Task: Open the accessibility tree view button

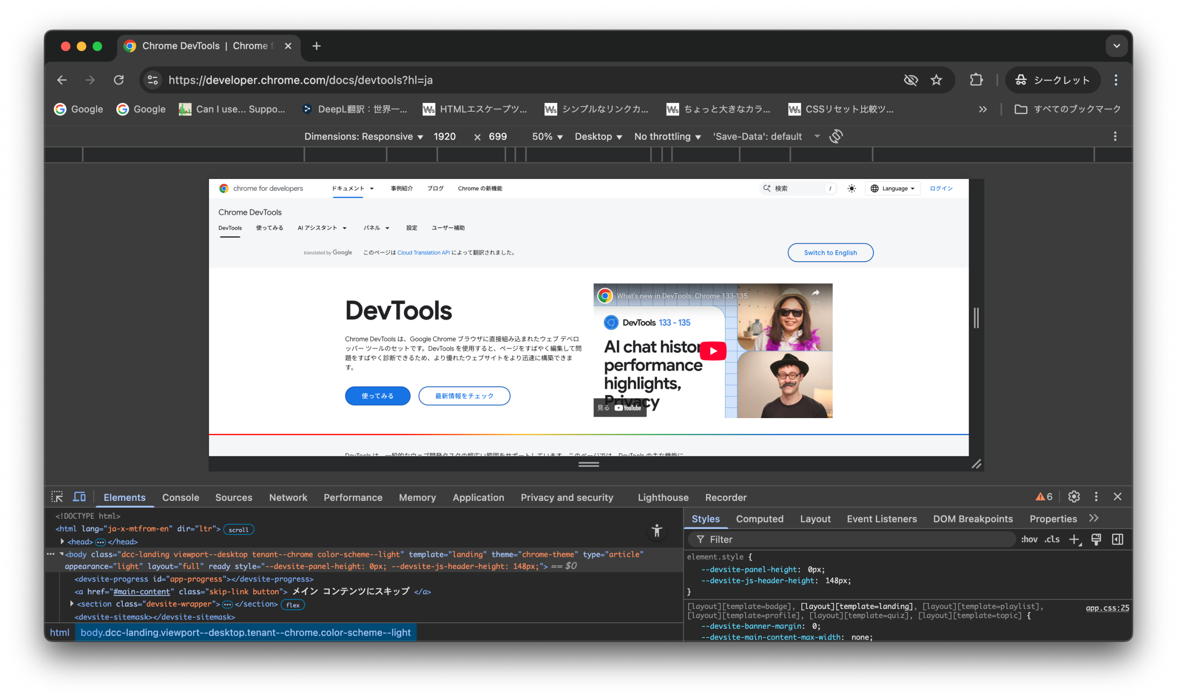Action: (x=657, y=531)
